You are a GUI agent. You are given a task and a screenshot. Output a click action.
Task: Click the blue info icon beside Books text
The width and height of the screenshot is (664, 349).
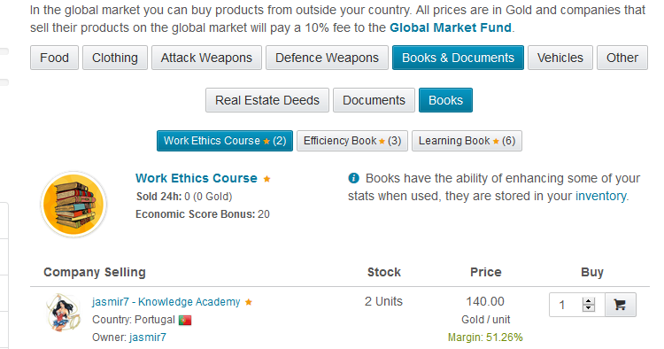[353, 178]
